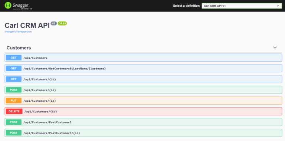Viewport: 285px width, 141px height.
Task: Click the GET badge for /api/Customers
Action: 14,58
